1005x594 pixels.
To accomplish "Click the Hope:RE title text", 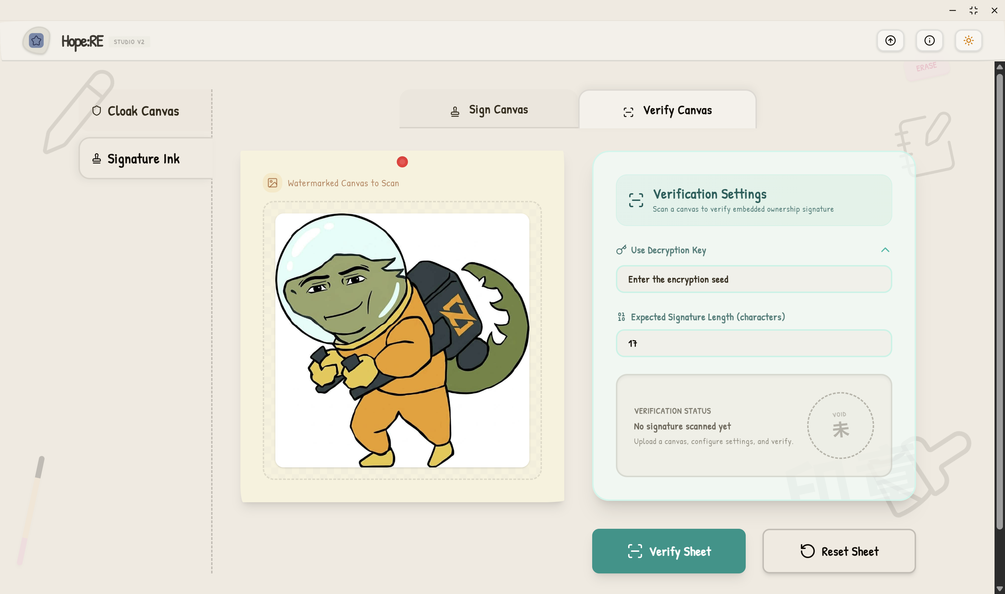I will [x=82, y=41].
